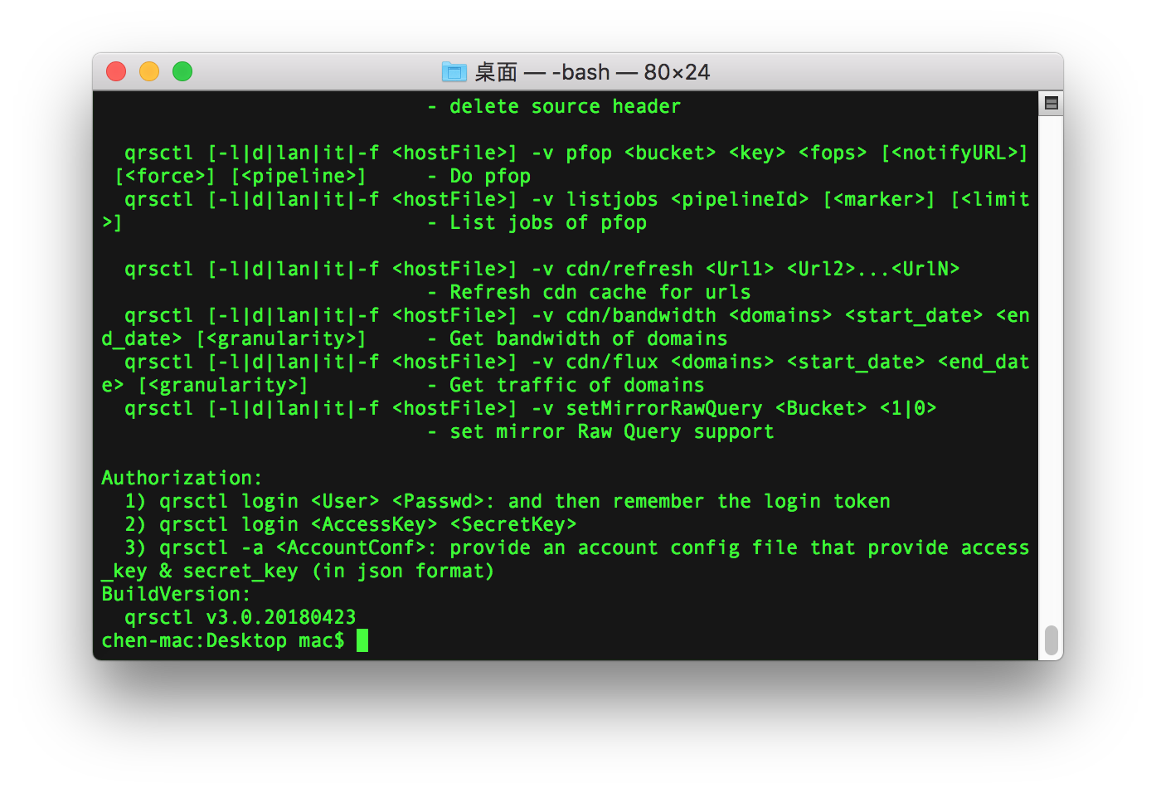
Task: Click the text '- Get bandwidth of domains'
Action: click(x=578, y=338)
